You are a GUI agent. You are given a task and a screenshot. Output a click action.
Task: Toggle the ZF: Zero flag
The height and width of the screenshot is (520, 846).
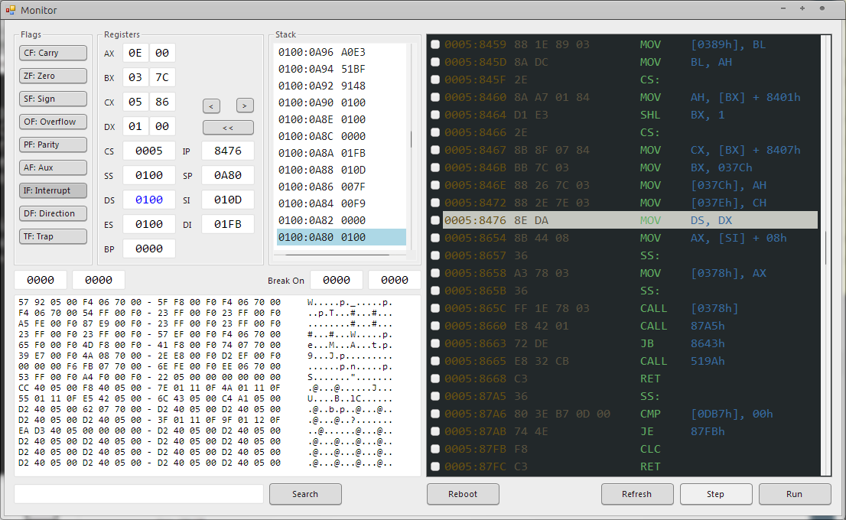pyautogui.click(x=53, y=76)
